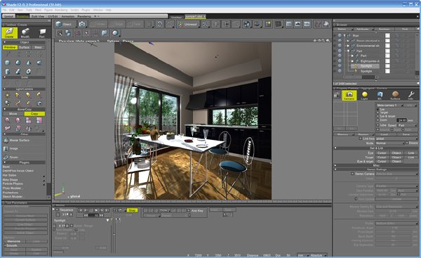Click the printer icon at toolbar end
421x258 pixels.
point(326,24)
